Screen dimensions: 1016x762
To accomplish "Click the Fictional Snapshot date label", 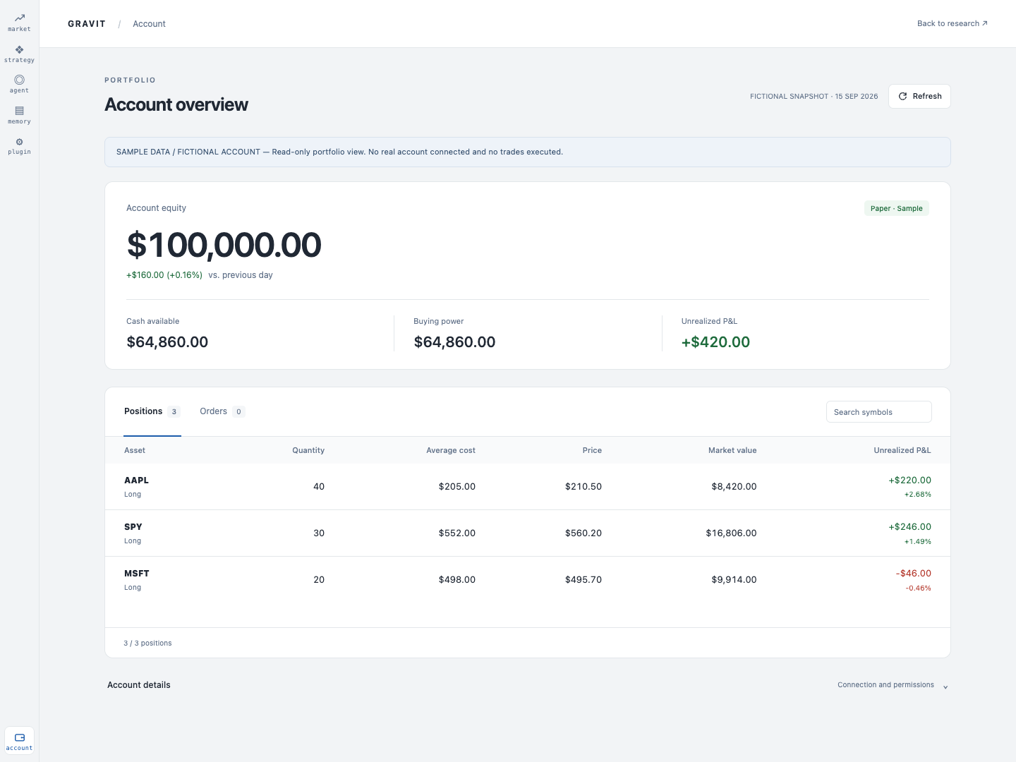I will (814, 97).
